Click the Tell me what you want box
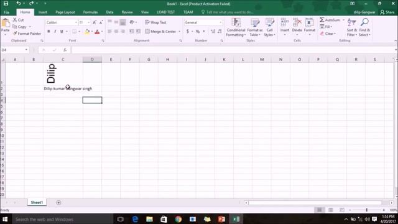 pyautogui.click(x=228, y=12)
